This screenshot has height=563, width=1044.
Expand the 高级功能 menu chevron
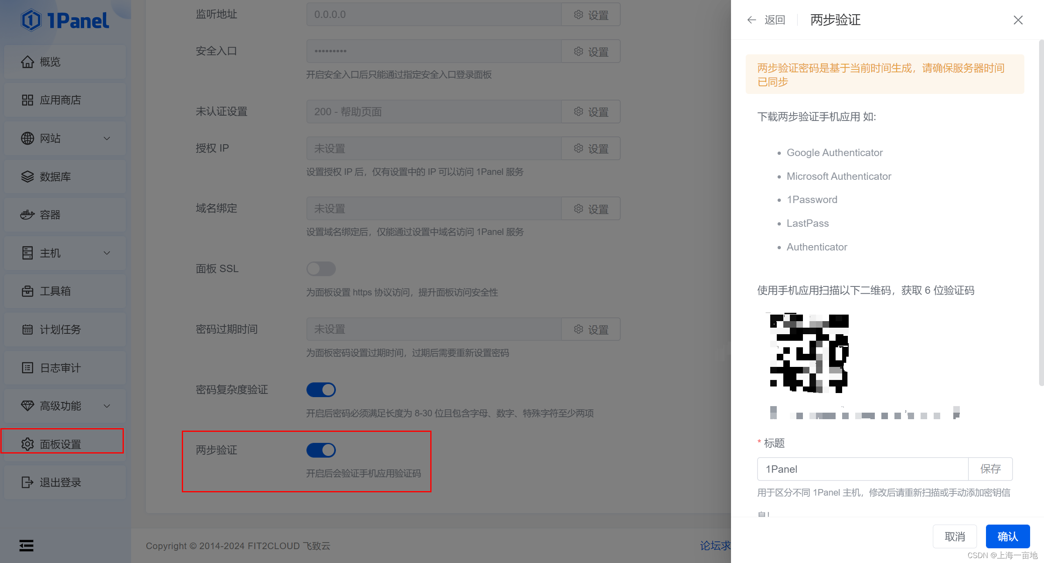[x=107, y=406]
